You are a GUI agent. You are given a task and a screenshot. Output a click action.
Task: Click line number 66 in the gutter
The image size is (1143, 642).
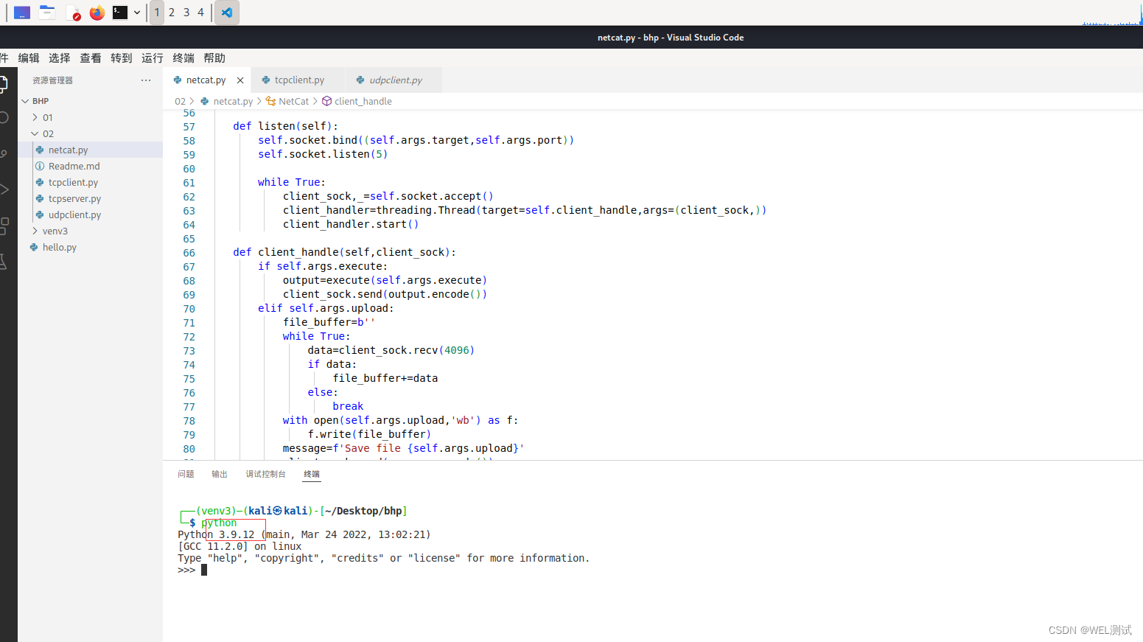click(x=189, y=253)
